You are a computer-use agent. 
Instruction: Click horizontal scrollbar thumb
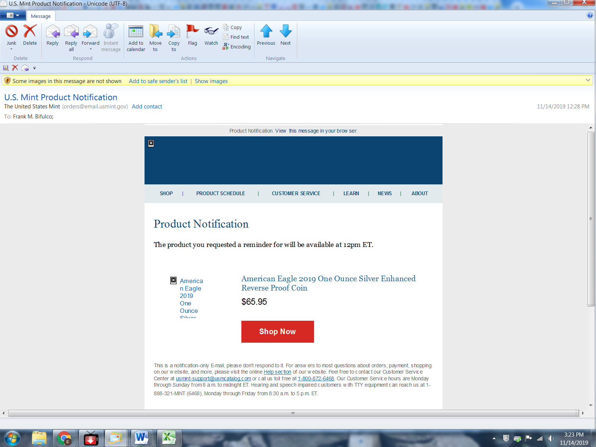coord(293,413)
